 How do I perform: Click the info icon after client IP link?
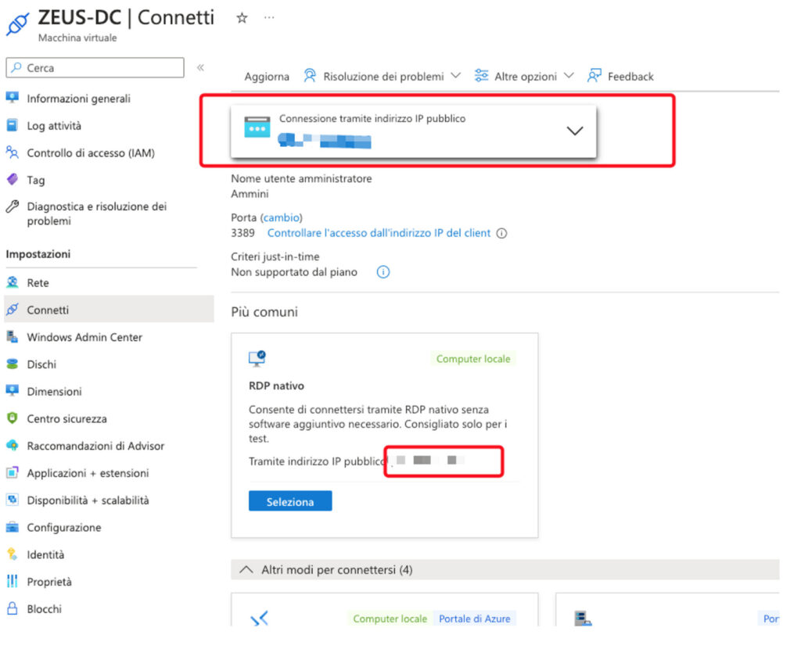[502, 233]
